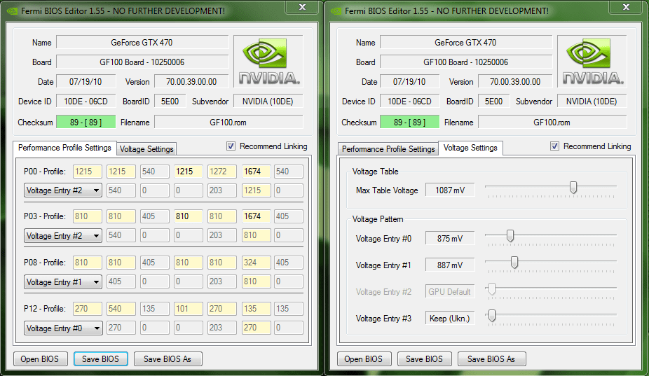Click Save BIOS button in left window
Viewport: 649px width, 376px height.
(101, 359)
